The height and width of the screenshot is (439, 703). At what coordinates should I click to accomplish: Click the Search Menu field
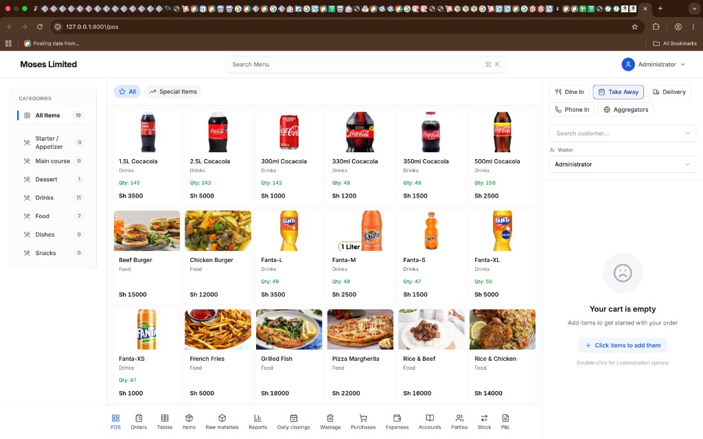(x=365, y=64)
